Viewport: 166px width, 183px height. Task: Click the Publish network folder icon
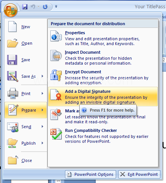tap(12, 143)
